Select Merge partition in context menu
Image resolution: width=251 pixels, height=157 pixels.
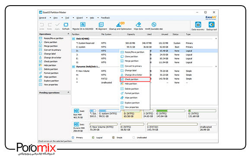(135, 61)
